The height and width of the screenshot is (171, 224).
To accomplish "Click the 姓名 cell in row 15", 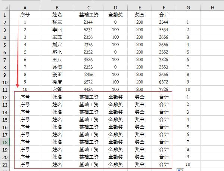I will [57, 119].
